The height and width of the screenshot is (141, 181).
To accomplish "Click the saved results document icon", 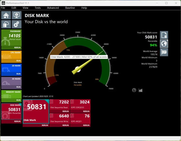I will point(164,35).
